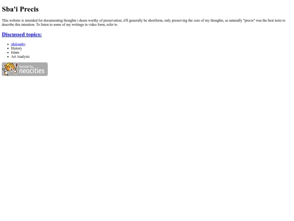
Task: Select the Art Analysis list item
Action: (20, 57)
